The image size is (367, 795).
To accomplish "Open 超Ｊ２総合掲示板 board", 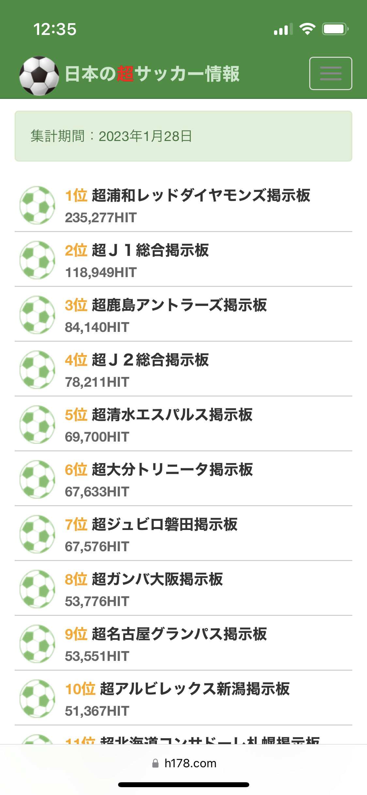I will click(150, 360).
